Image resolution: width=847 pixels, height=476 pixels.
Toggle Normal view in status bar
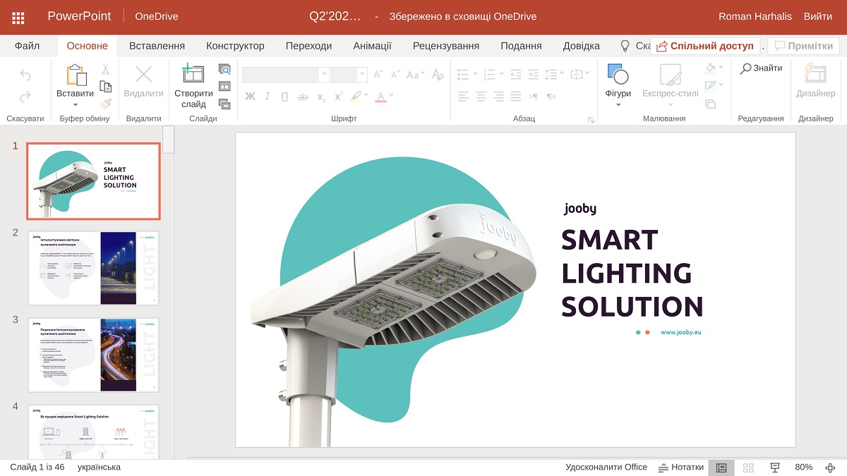(x=721, y=468)
